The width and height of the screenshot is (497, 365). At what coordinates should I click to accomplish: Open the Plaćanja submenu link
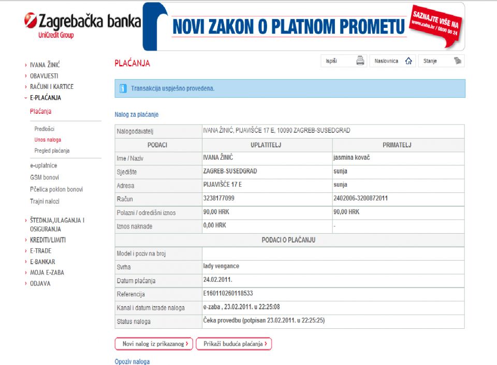pos(40,112)
